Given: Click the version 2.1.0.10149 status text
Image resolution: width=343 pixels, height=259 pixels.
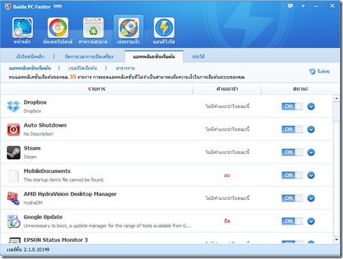Looking at the screenshot, I should coord(28,250).
